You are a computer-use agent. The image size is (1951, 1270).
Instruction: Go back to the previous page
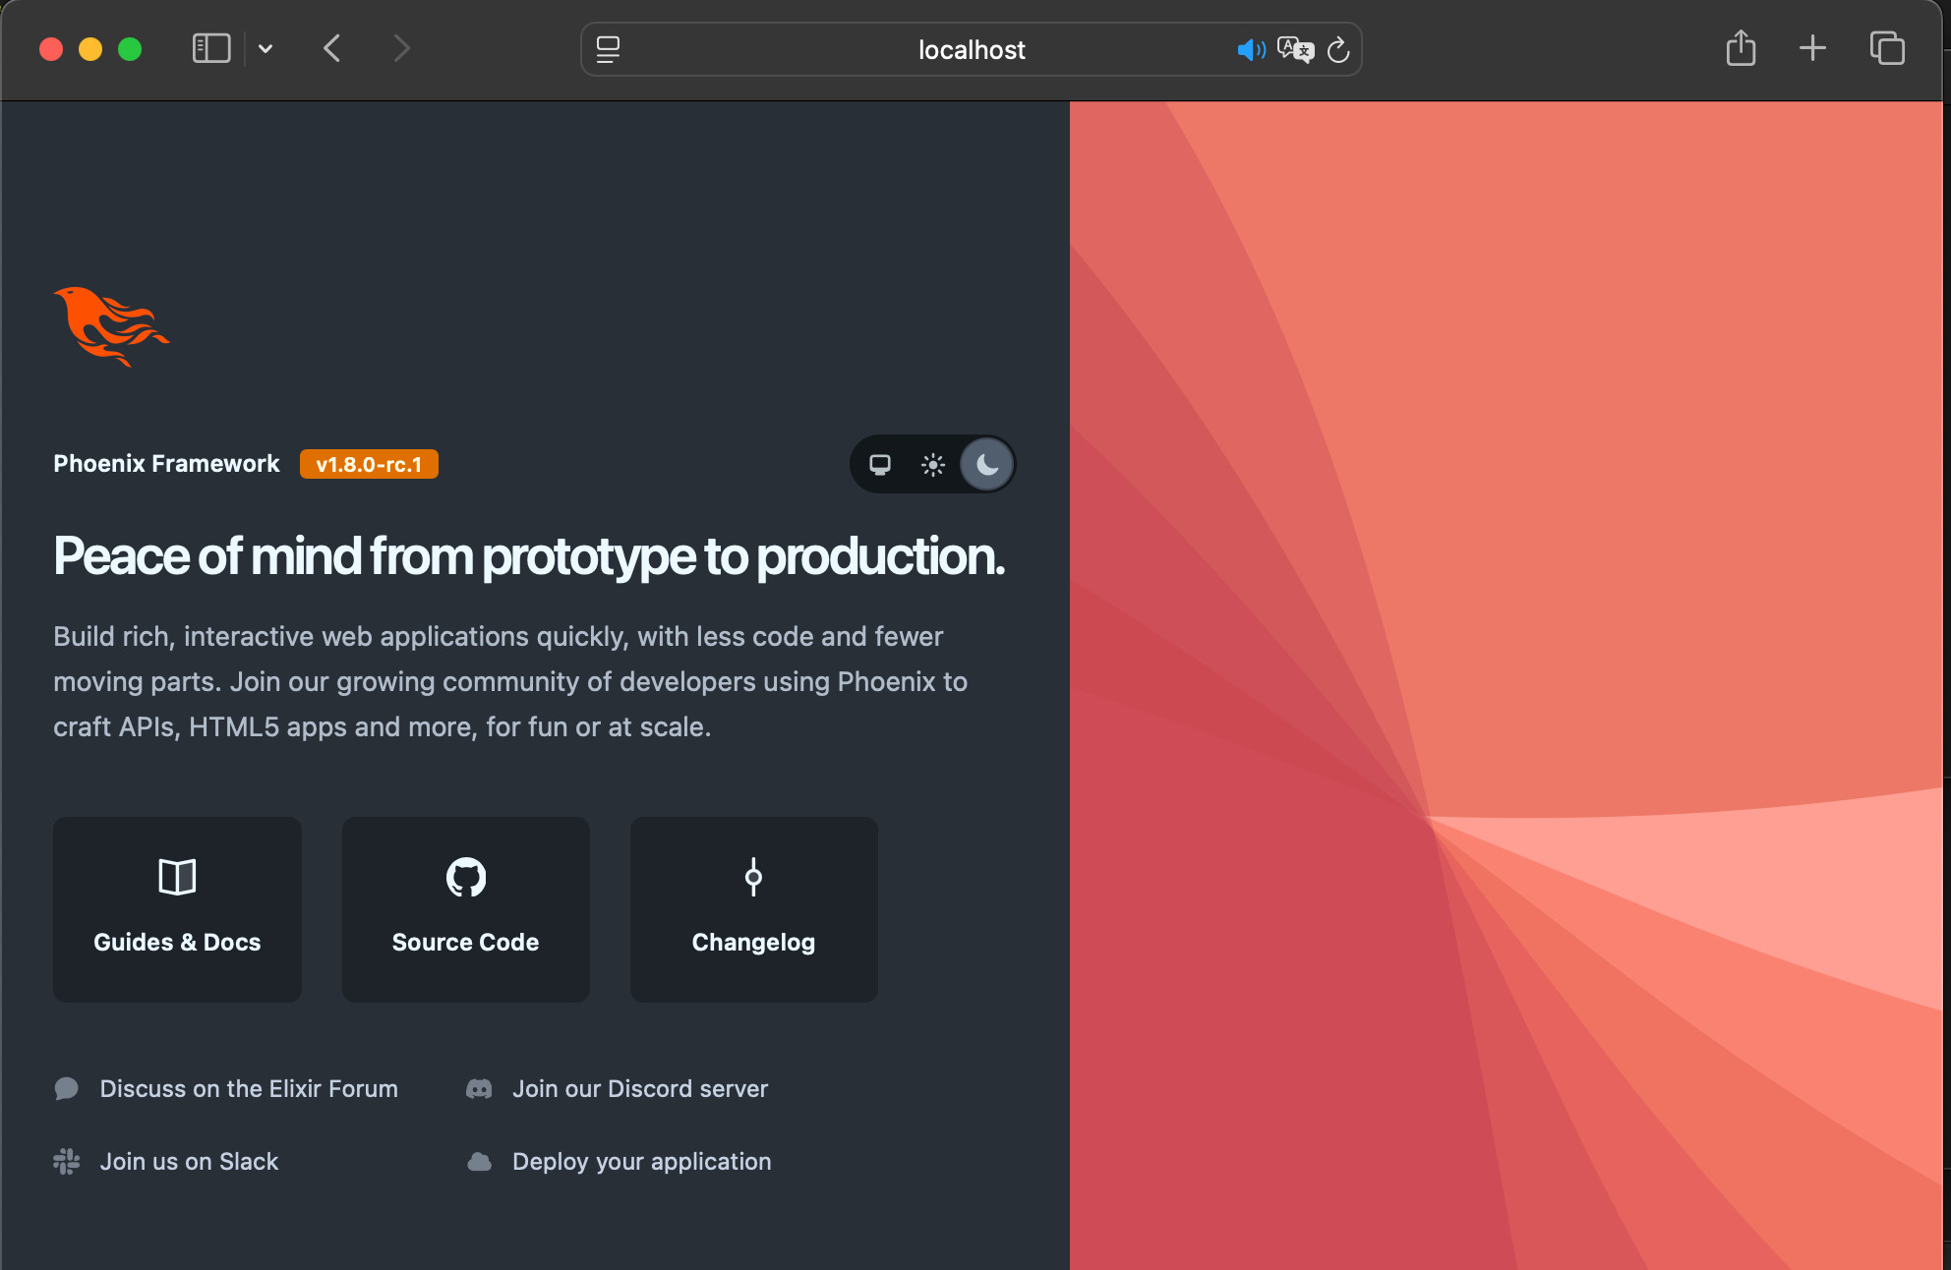(332, 48)
